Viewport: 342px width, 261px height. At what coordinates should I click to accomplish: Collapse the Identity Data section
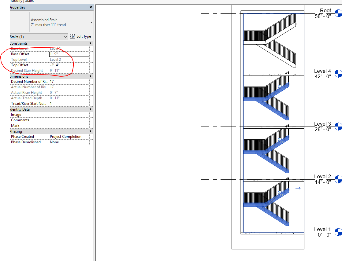pyautogui.click(x=90, y=109)
